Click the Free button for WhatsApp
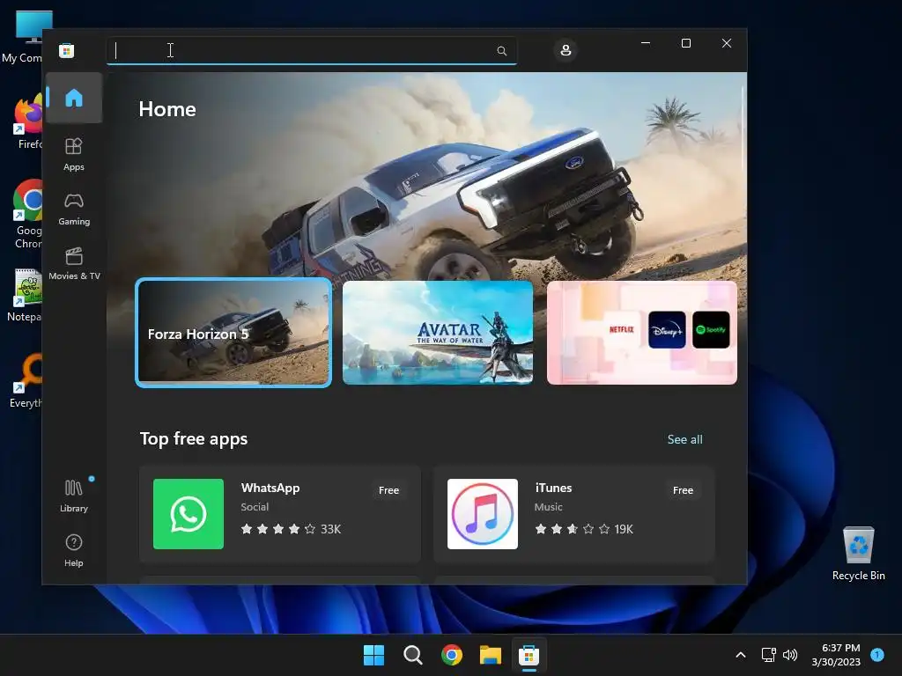902x676 pixels. click(388, 490)
